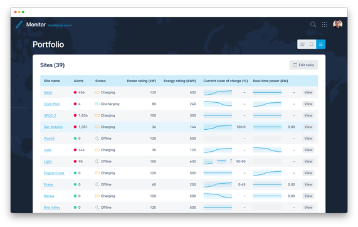Click View button for Engine Creek row
Viewport: 358px width, 227px height.
pyautogui.click(x=308, y=173)
